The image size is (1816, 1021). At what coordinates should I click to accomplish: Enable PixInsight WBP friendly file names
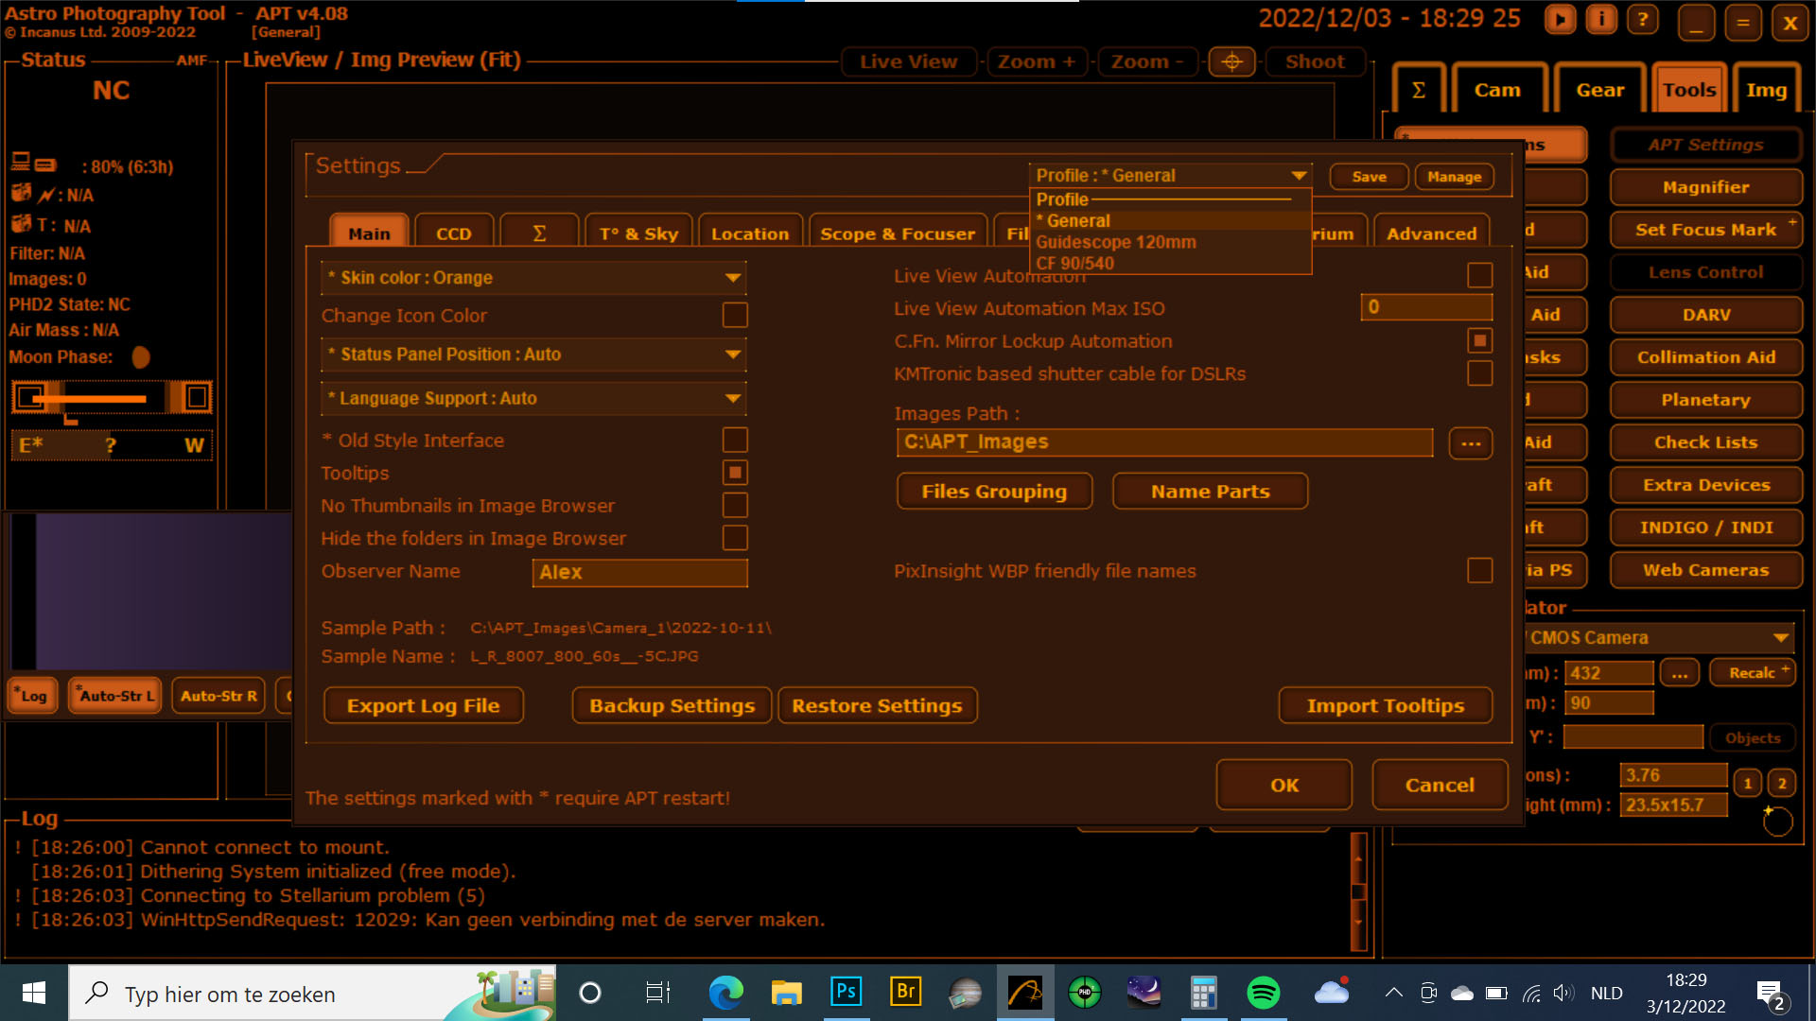point(1480,570)
